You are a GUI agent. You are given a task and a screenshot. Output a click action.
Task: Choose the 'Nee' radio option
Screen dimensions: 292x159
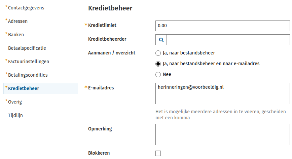[158, 75]
